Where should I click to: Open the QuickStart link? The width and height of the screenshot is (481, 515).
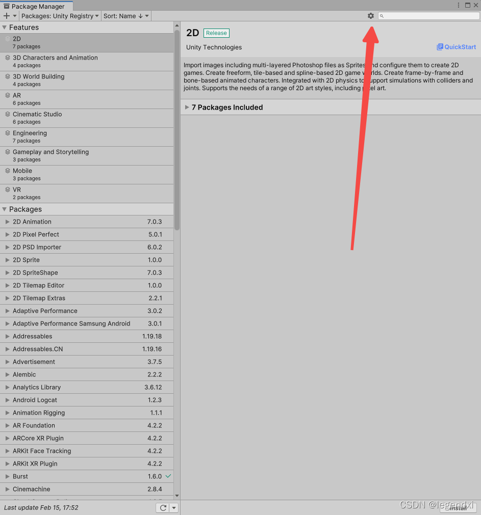coord(460,47)
